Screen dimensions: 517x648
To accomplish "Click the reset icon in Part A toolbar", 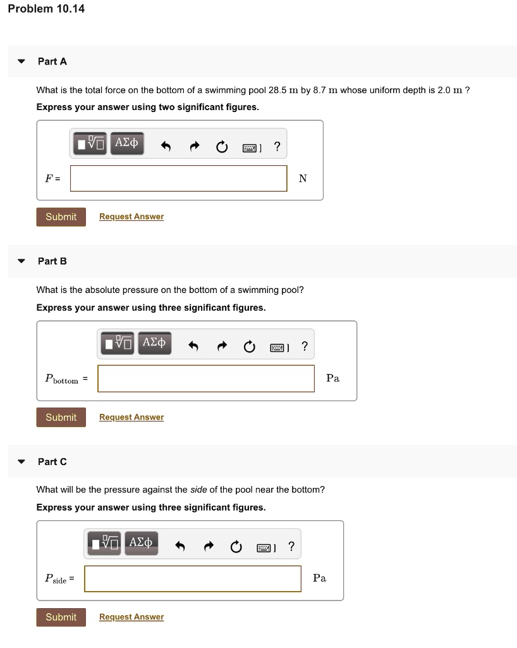I will click(x=221, y=146).
